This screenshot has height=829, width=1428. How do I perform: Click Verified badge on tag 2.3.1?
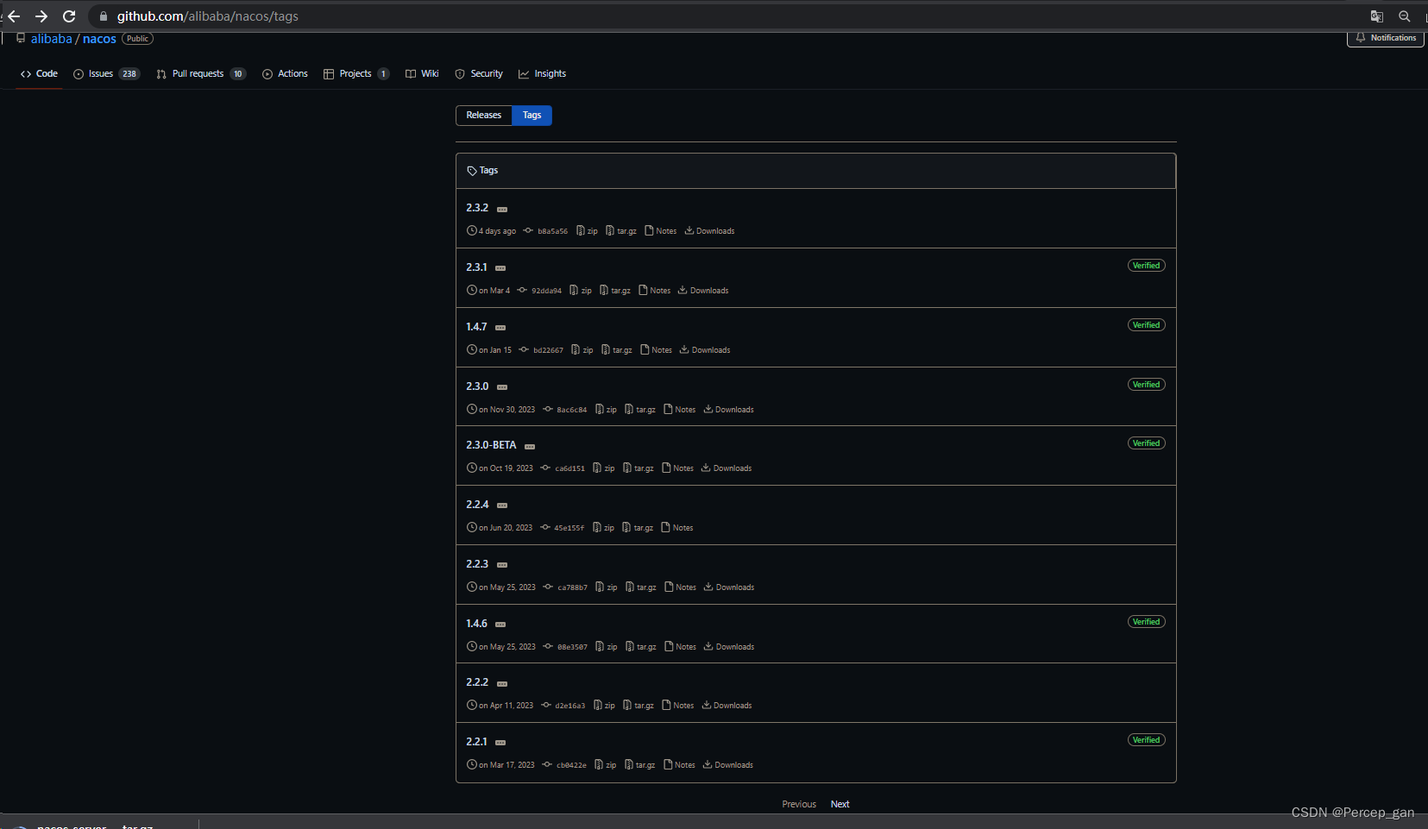pos(1147,266)
